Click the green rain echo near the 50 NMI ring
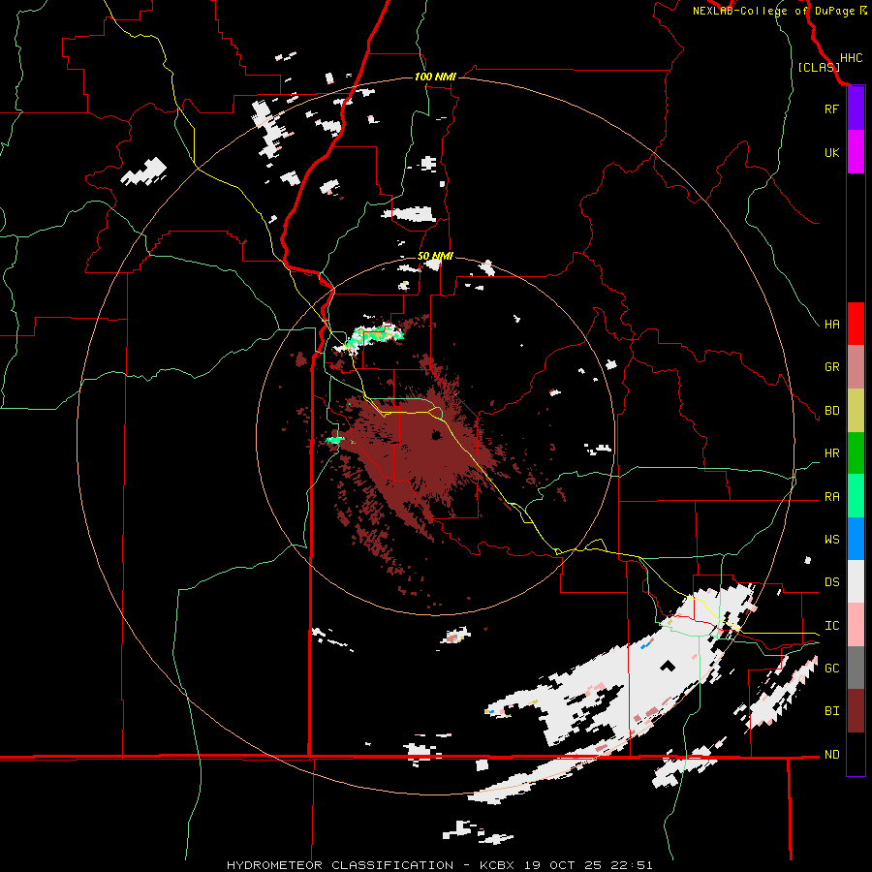The height and width of the screenshot is (872, 872). (373, 336)
